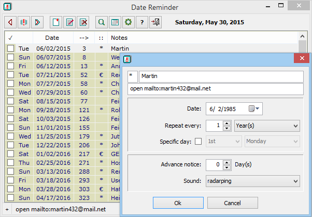
Task: Expand the Year(s) repeat unit dropdown
Action: coord(267,126)
